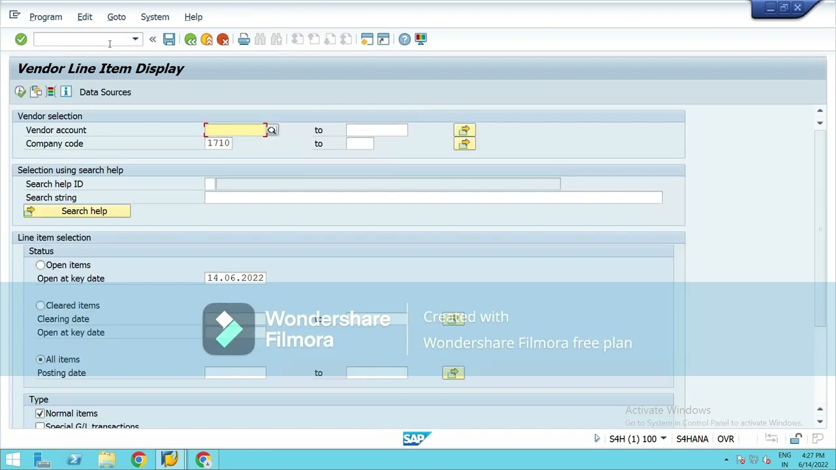Click the Vendor account from field
The width and height of the screenshot is (836, 470).
point(235,130)
